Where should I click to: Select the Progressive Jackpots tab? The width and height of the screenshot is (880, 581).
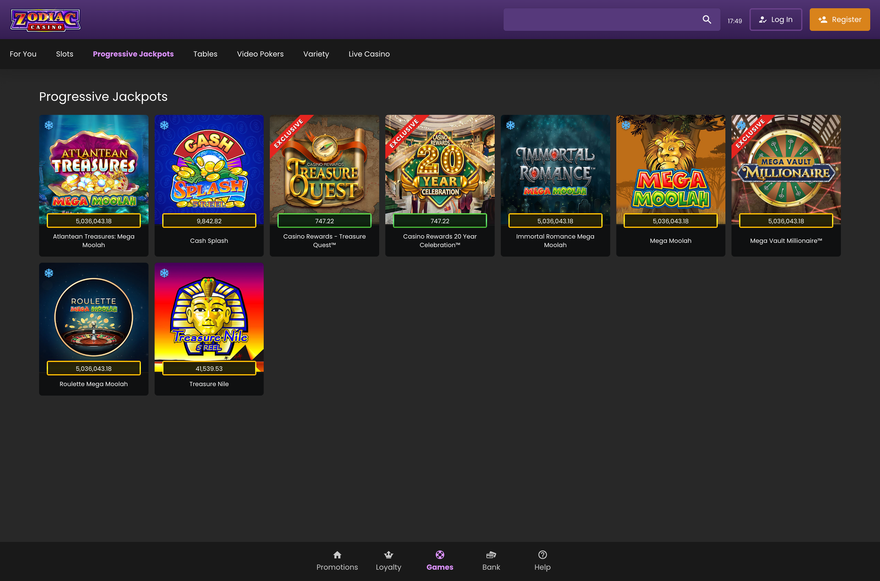coord(134,54)
